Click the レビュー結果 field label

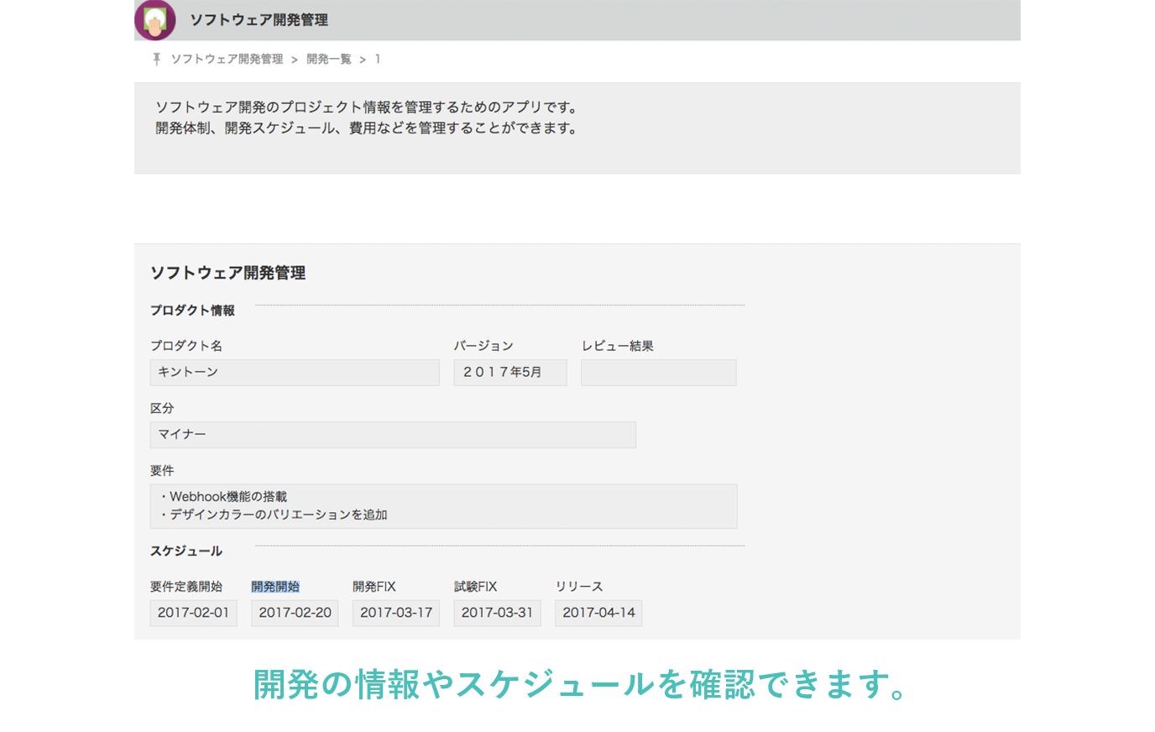tap(617, 346)
